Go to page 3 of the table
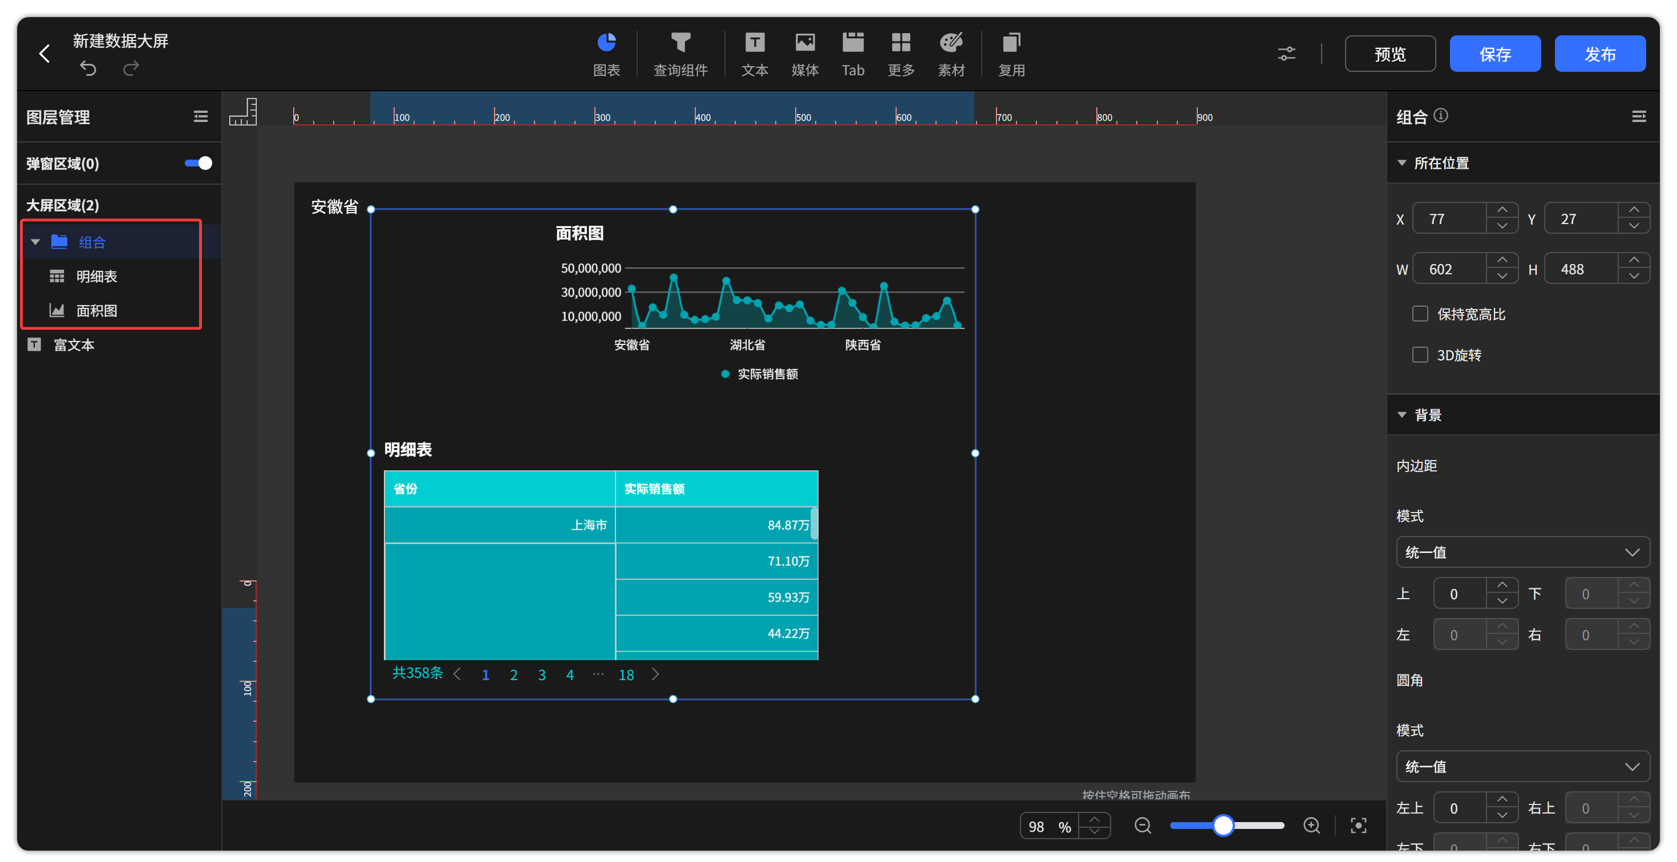This screenshot has height=862, width=1677. coord(542,675)
